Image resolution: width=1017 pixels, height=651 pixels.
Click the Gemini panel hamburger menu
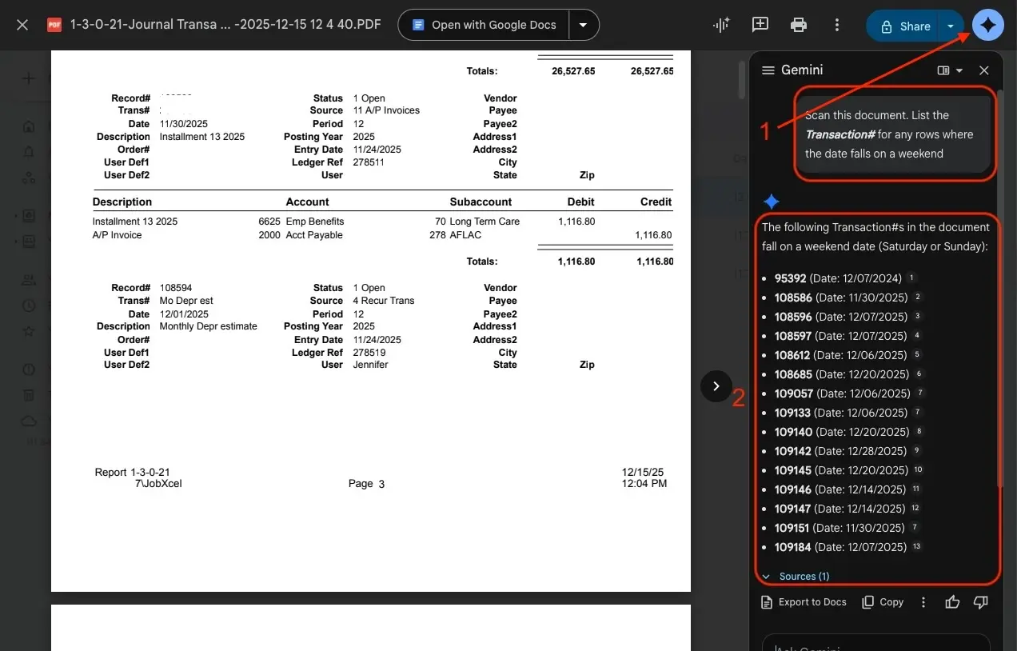pyautogui.click(x=768, y=70)
